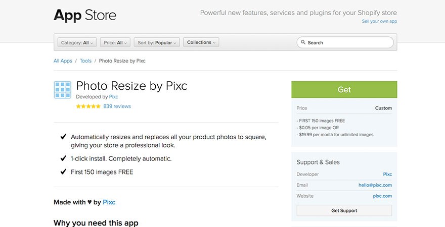This screenshot has height=227, width=445.
Task: Click Pixc link under Developed by
Action: 113,97
